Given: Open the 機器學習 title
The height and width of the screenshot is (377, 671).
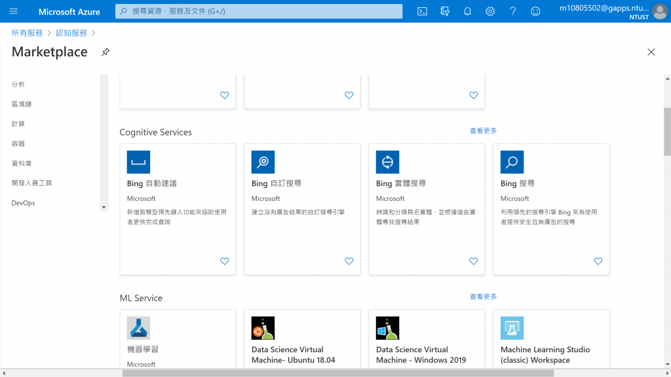Looking at the screenshot, I should point(142,350).
